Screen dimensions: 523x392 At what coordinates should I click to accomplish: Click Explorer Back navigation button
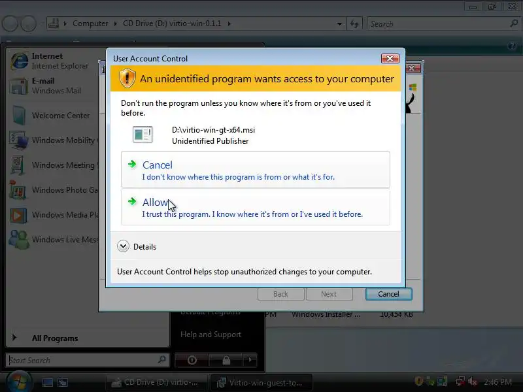point(10,24)
